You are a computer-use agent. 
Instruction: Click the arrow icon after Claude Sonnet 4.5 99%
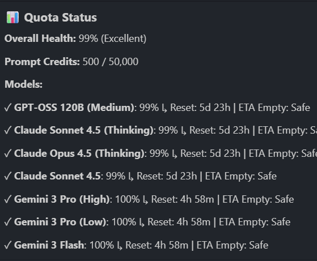(x=131, y=177)
